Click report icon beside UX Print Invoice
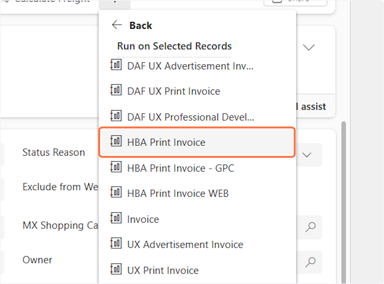Screen dimensions: 384x284 116,270
